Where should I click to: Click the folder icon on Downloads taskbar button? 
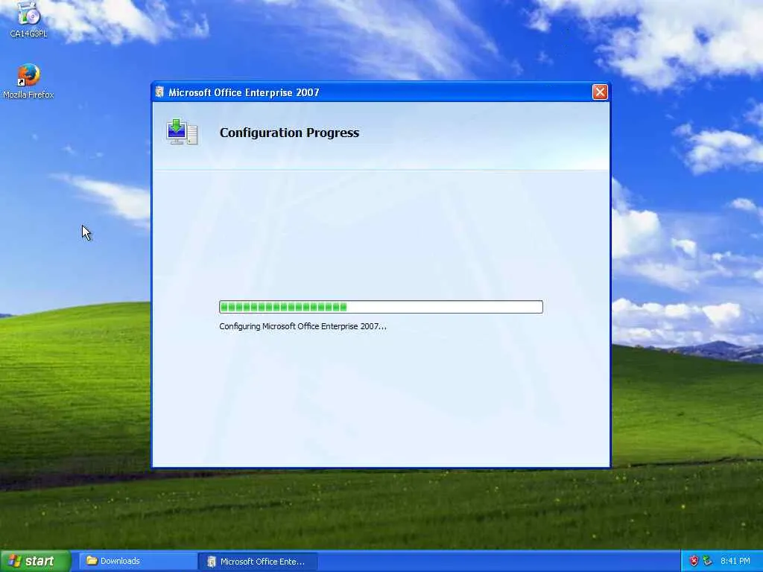coord(92,560)
